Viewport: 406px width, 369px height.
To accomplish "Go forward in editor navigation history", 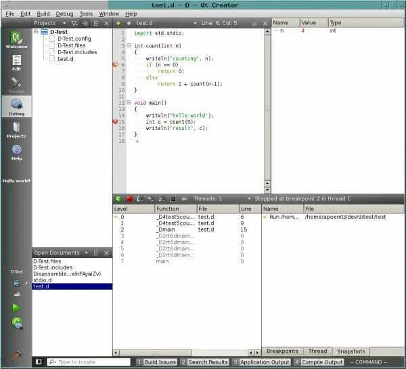I will point(129,23).
